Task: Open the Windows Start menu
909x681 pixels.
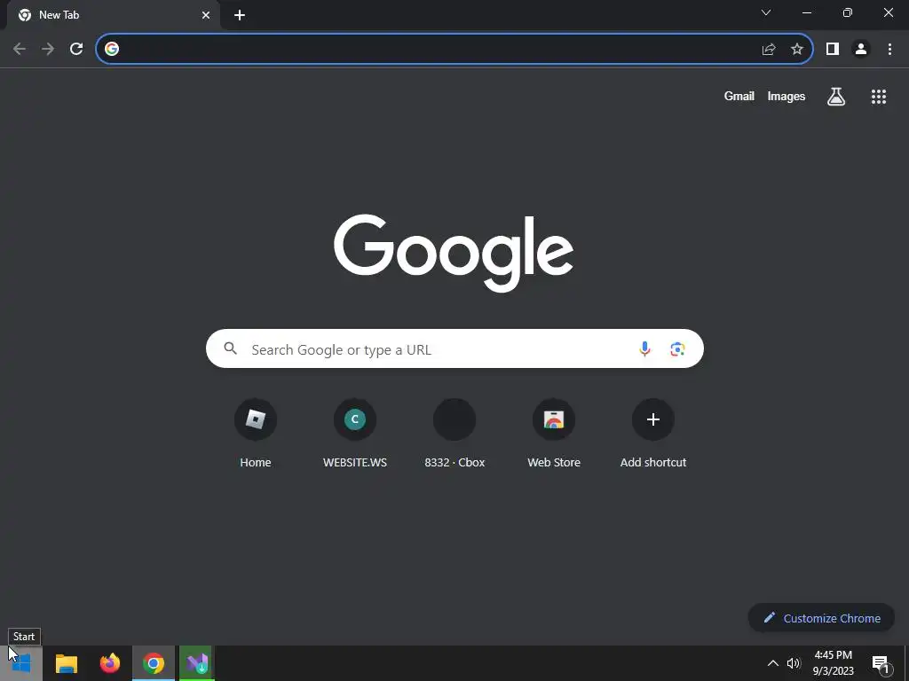Action: click(21, 663)
